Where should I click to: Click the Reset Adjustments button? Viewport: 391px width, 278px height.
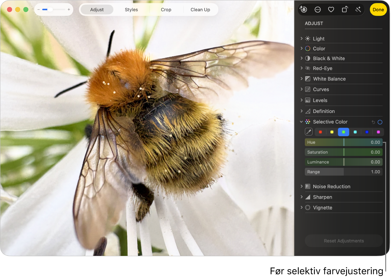tap(344, 241)
